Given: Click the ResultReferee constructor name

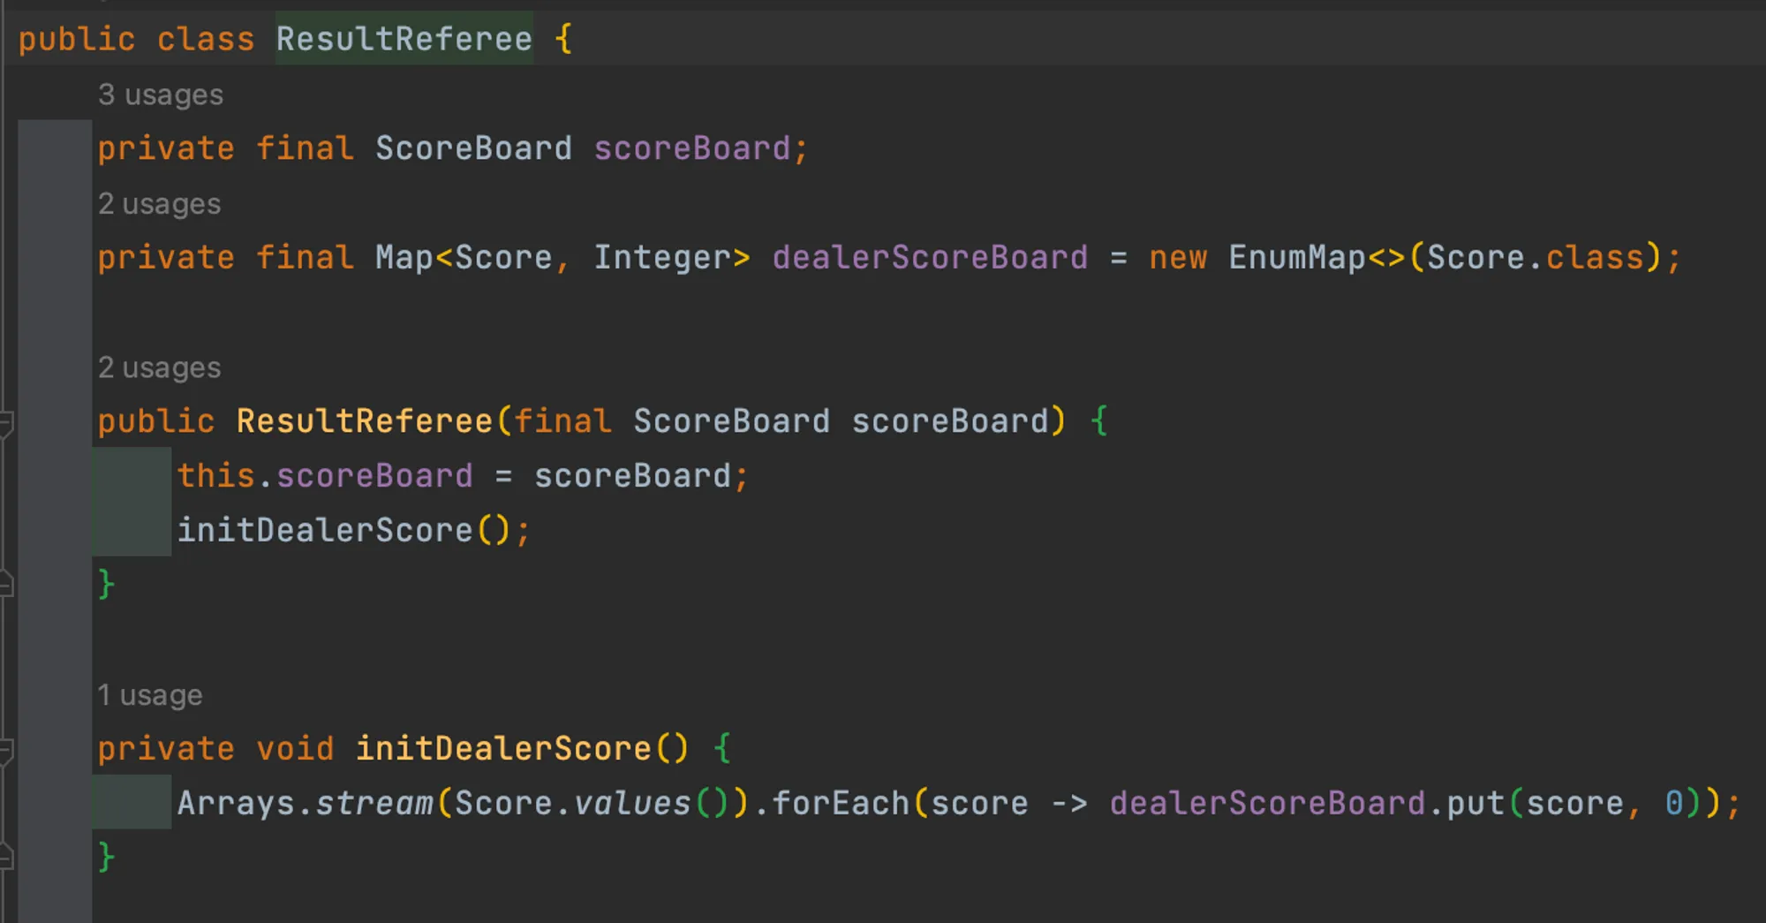Looking at the screenshot, I should (x=364, y=421).
